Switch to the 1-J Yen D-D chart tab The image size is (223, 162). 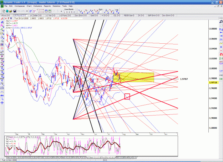click(x=50, y=15)
